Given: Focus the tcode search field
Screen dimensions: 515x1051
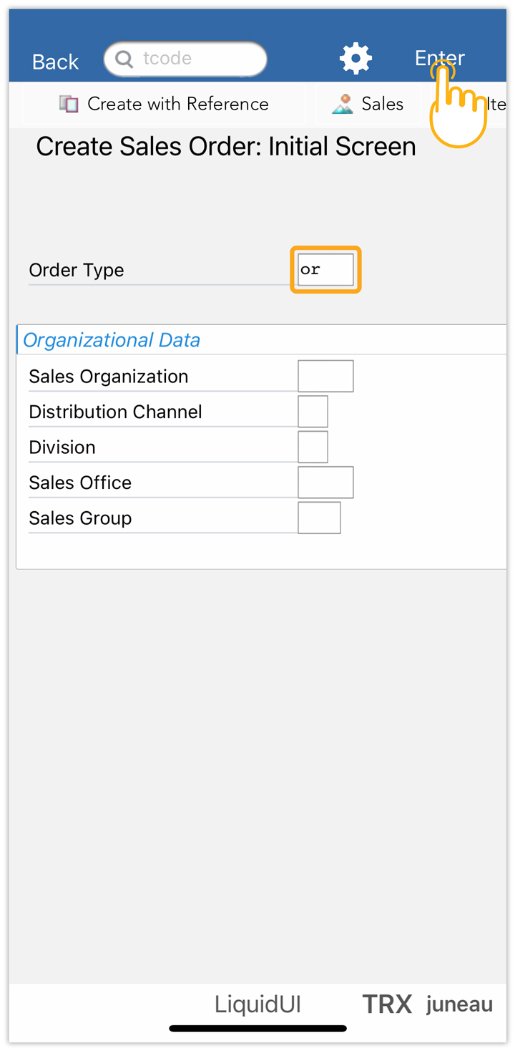Looking at the screenshot, I should point(193,59).
